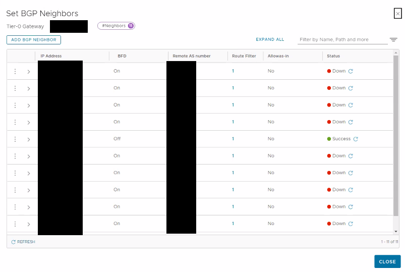Click refresh status icon in last visible row

351,224
